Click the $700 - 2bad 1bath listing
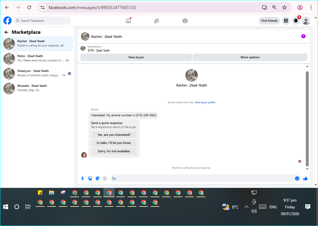 point(99,51)
